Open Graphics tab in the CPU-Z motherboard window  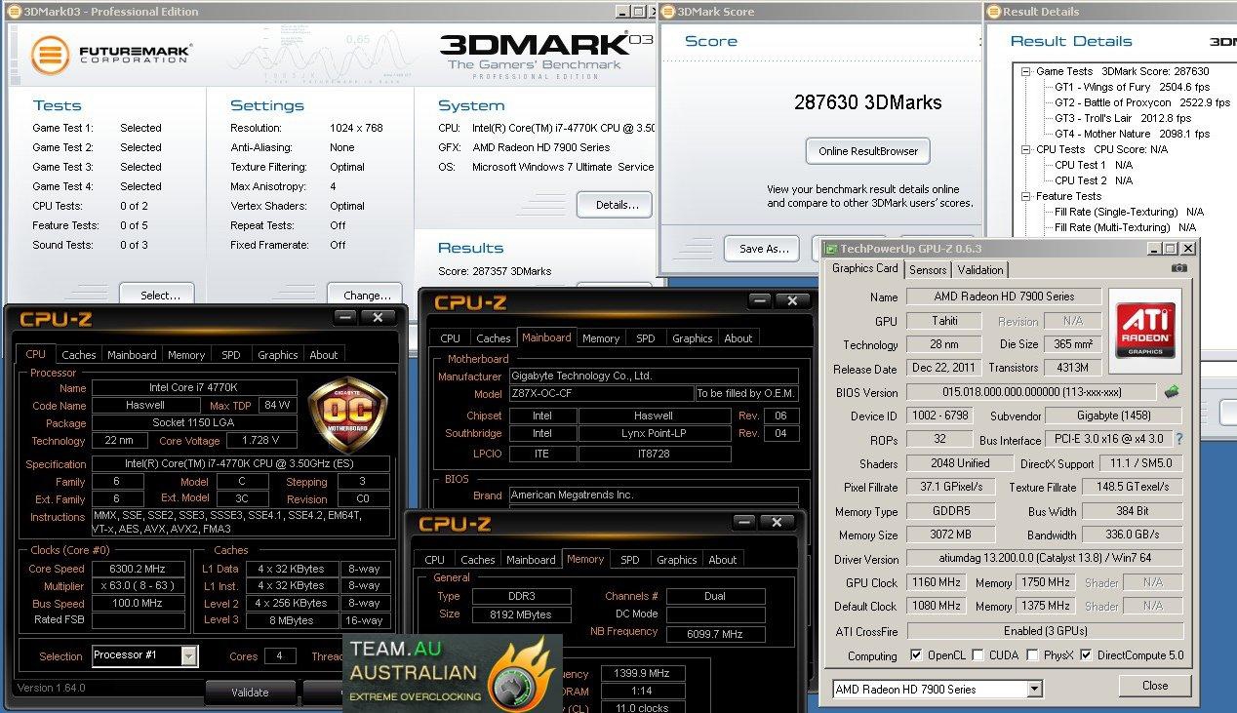pos(693,338)
